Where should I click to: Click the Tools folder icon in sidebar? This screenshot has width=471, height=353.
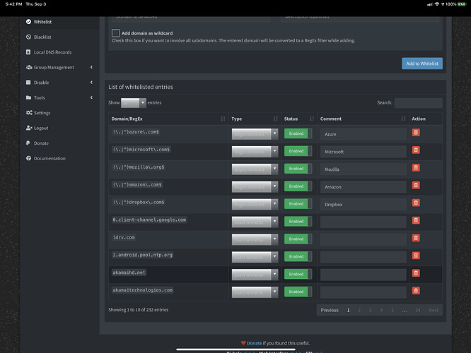click(28, 97)
